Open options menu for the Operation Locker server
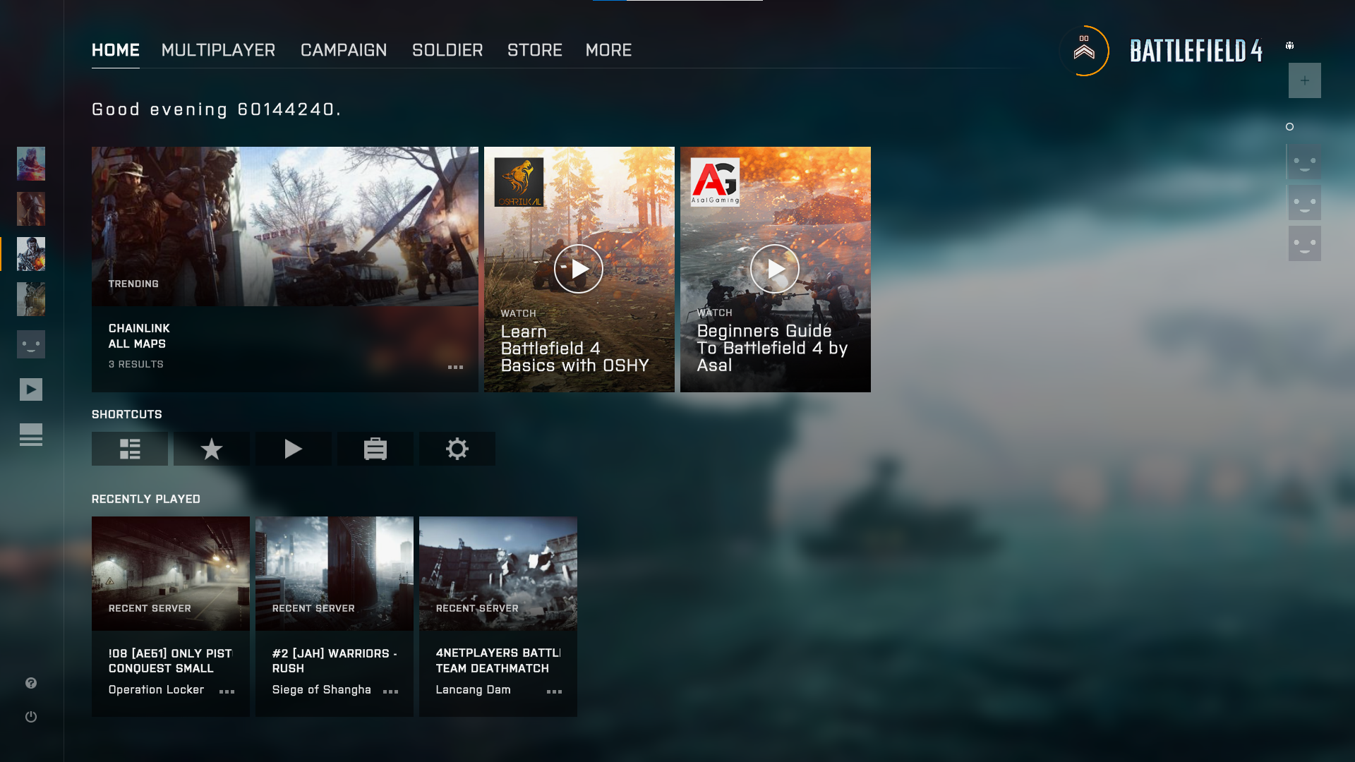The width and height of the screenshot is (1355, 762). click(227, 691)
